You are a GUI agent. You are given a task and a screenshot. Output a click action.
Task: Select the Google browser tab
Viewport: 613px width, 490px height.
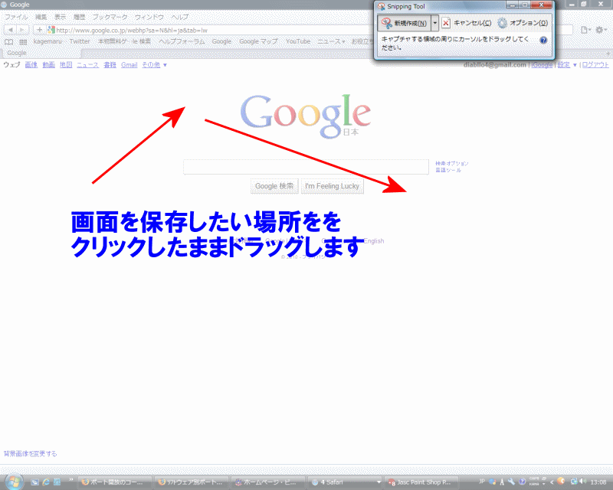pos(41,53)
